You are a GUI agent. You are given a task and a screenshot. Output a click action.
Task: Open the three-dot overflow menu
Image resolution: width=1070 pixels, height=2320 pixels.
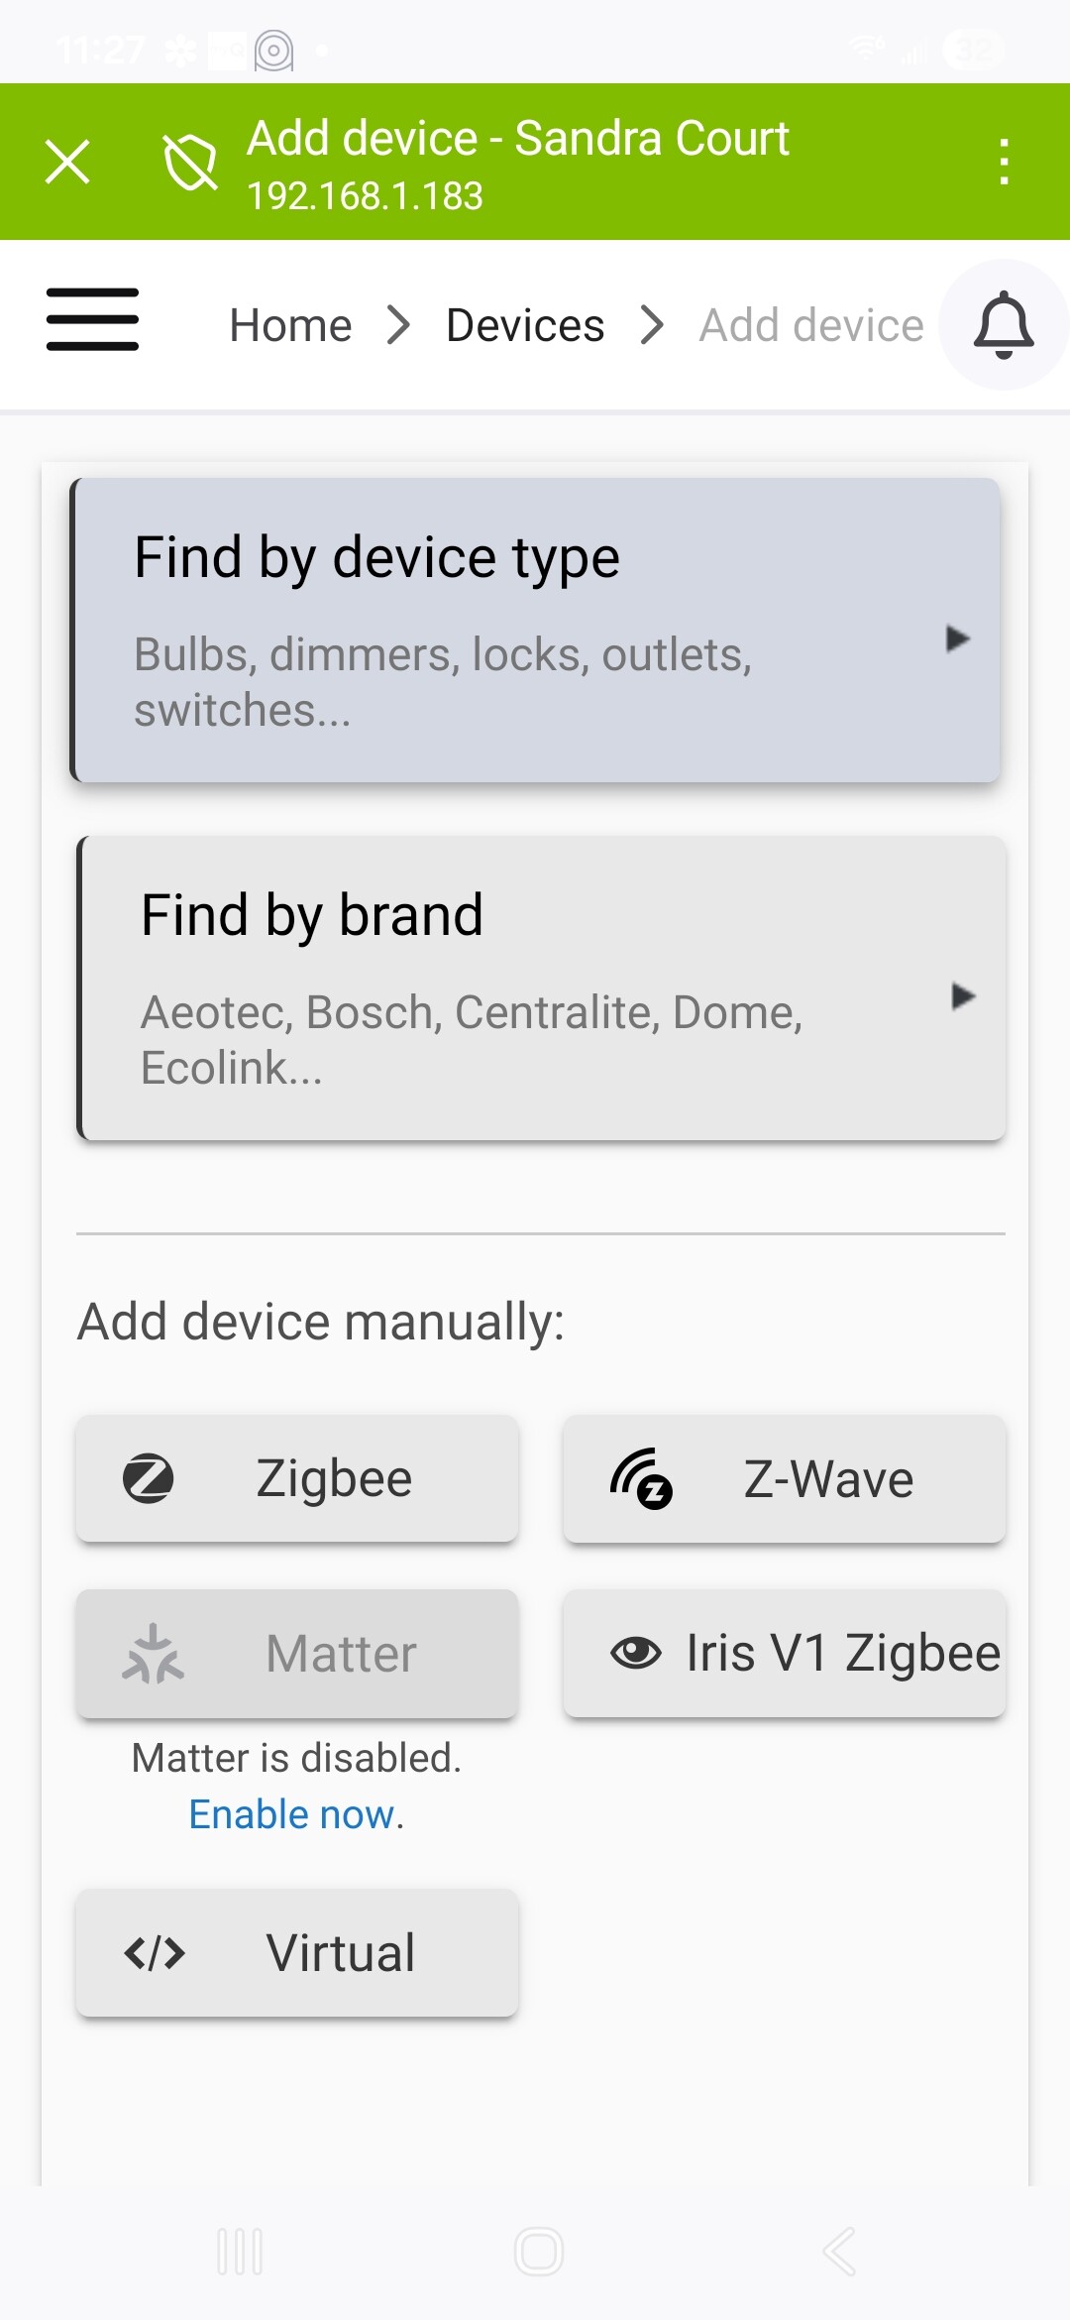tap(1004, 162)
